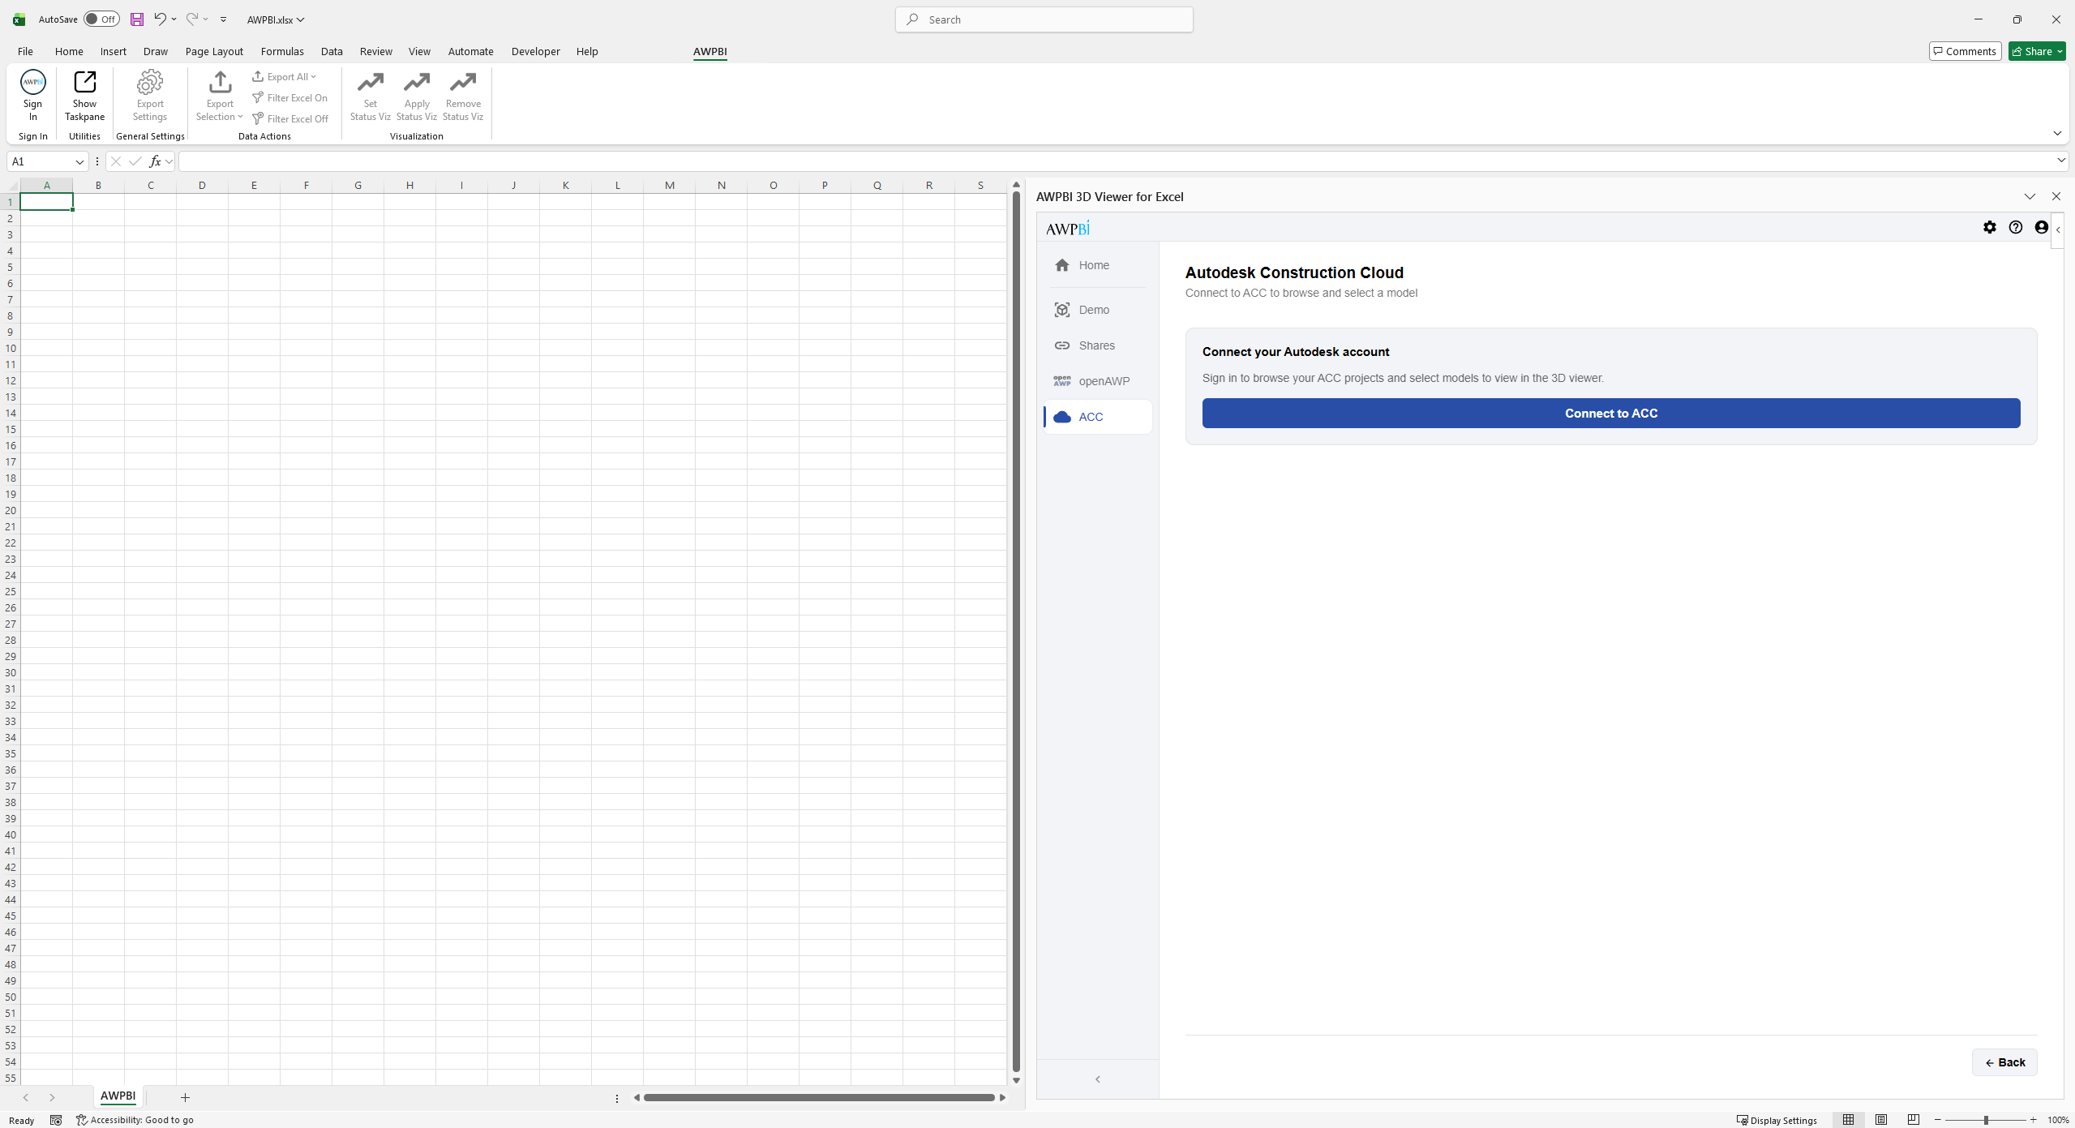Click the Back button in taskpane
This screenshot has height=1128, width=2075.
tap(2004, 1062)
